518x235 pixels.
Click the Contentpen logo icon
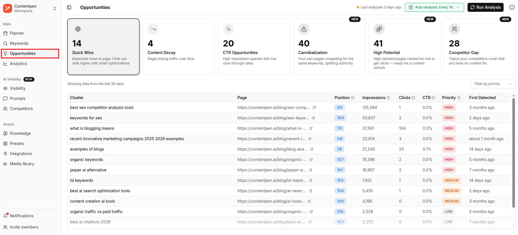[8, 8]
